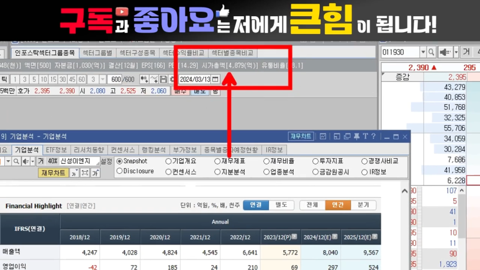Switch to the ETF정보 tab

(57, 150)
